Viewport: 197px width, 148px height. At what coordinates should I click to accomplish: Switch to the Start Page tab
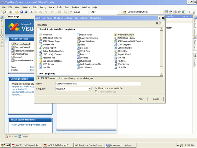[14, 16]
